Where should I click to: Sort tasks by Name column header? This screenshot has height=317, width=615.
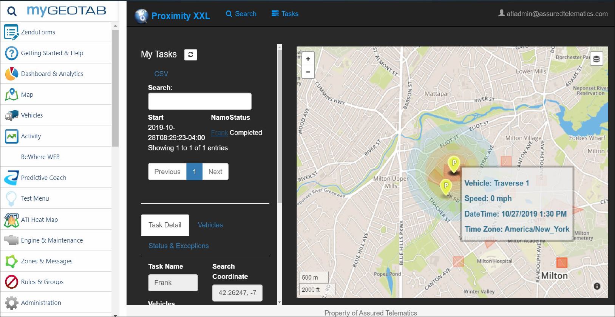(219, 118)
